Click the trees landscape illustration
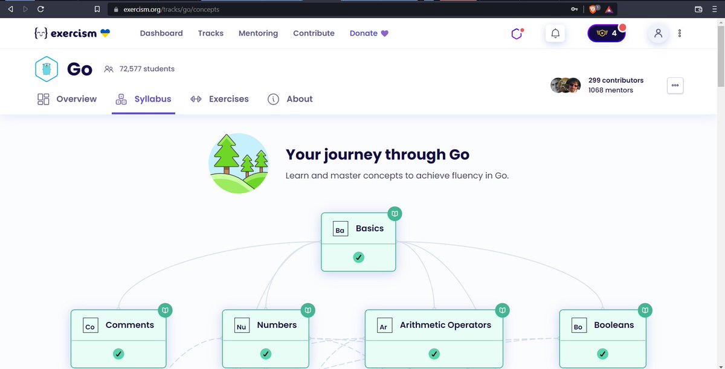The width and height of the screenshot is (725, 369). 239,163
